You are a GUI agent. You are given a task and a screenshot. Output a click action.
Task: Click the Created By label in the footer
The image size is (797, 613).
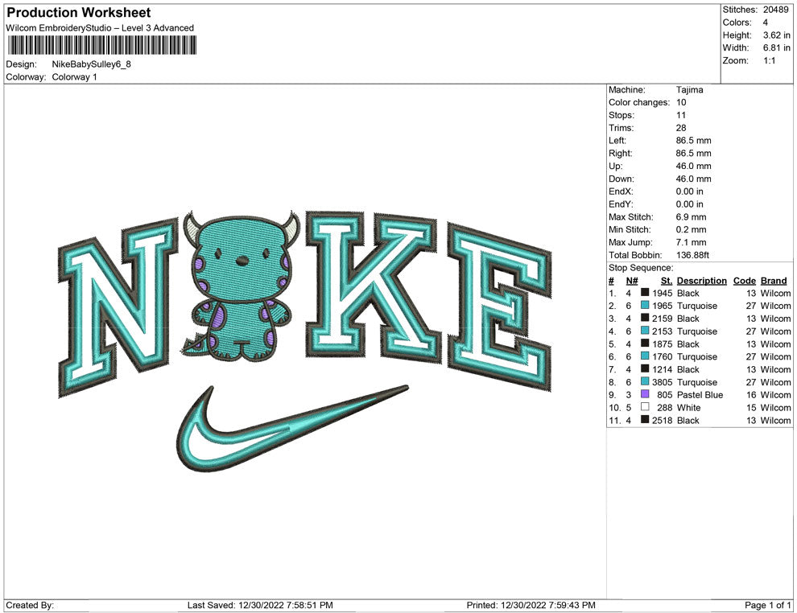(x=30, y=605)
